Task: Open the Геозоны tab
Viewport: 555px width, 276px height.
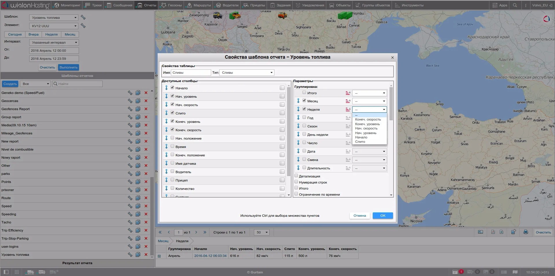Action: (172, 5)
